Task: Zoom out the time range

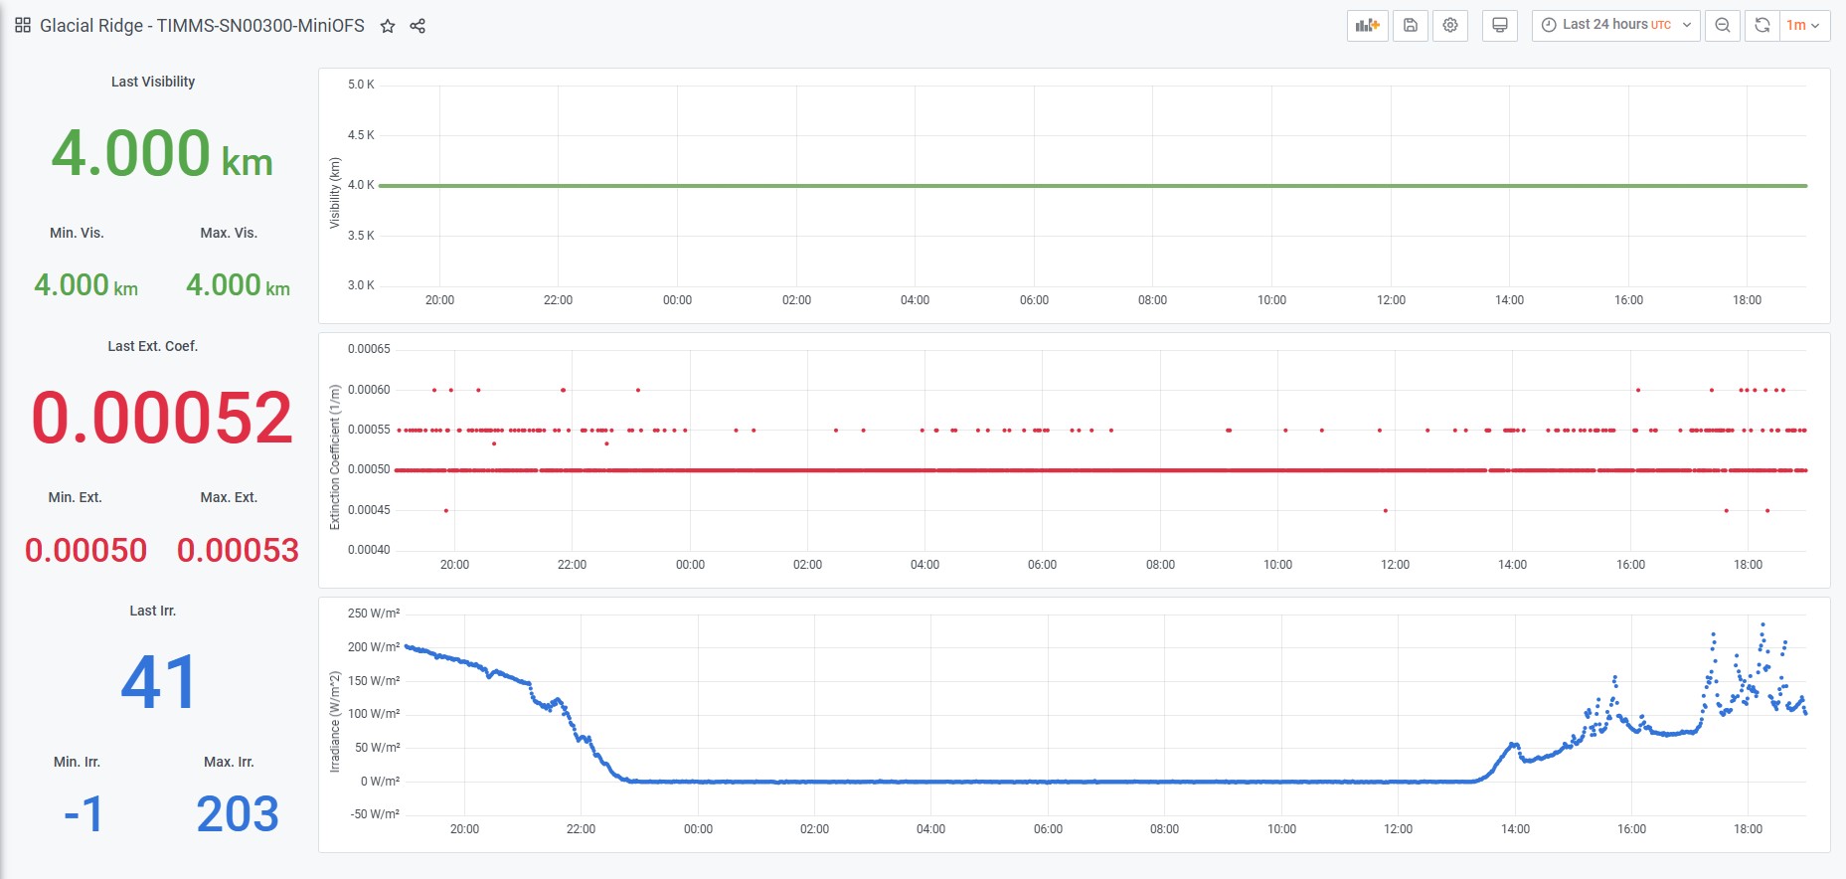Action: [1723, 26]
